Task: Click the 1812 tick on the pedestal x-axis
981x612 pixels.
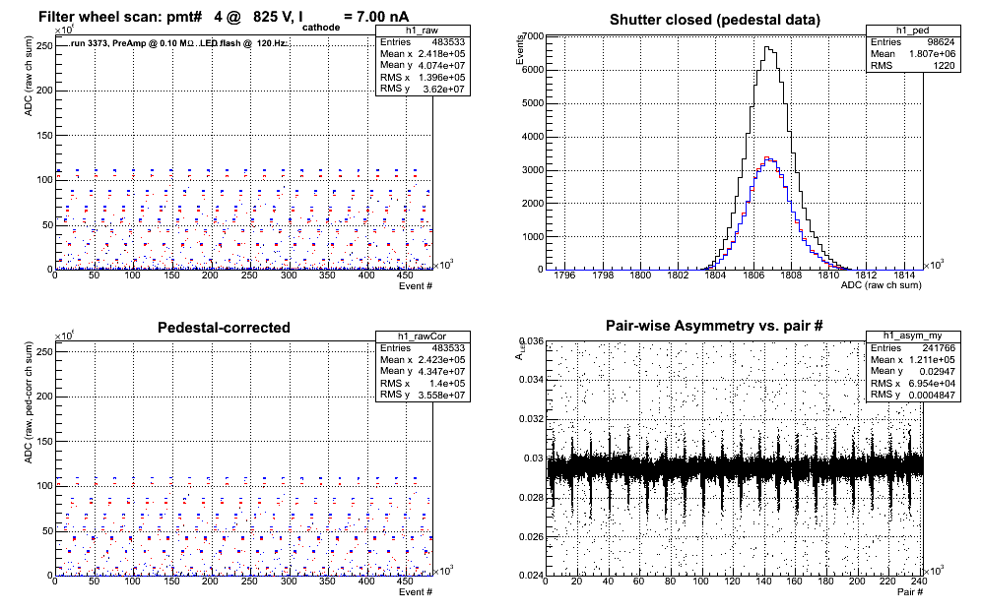Action: pyautogui.click(x=867, y=275)
